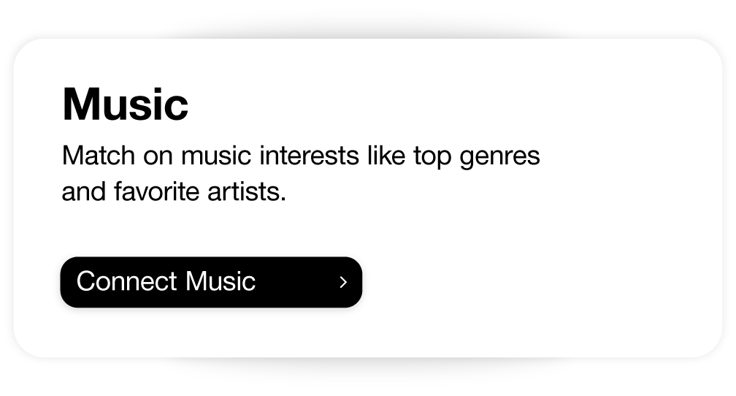Screen dimensions: 736x396
Task: Open music connection via the > icon
Action: [343, 282]
